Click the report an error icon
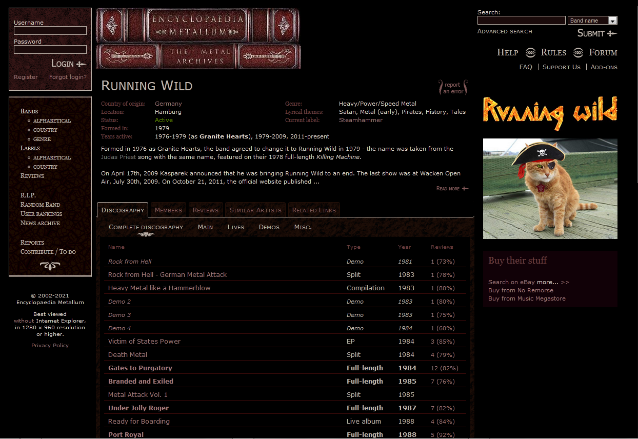 tap(453, 88)
